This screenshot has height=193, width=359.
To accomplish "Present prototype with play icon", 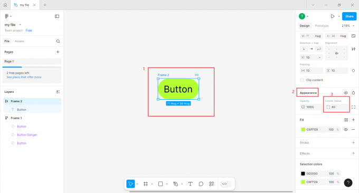I will (333, 16).
